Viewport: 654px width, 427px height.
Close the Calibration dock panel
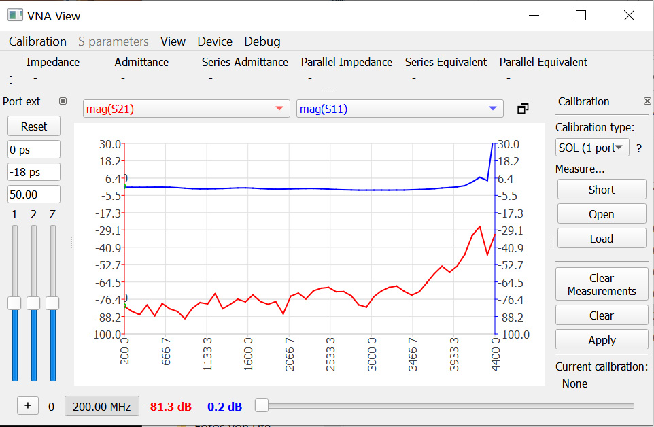click(x=647, y=101)
